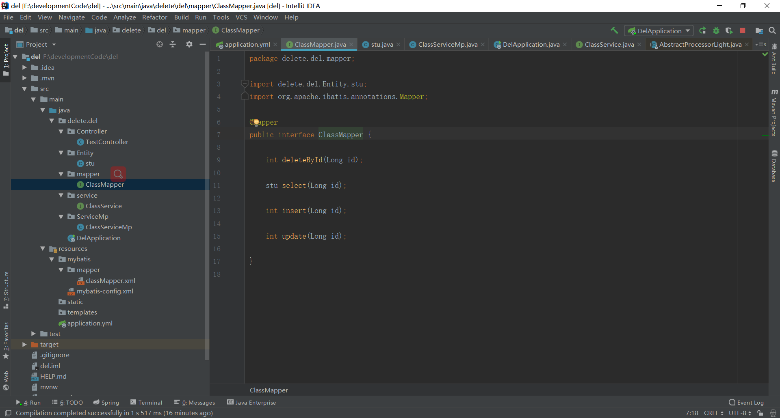This screenshot has height=418, width=780.
Task: Expand the .mvn folder
Action: tap(24, 78)
